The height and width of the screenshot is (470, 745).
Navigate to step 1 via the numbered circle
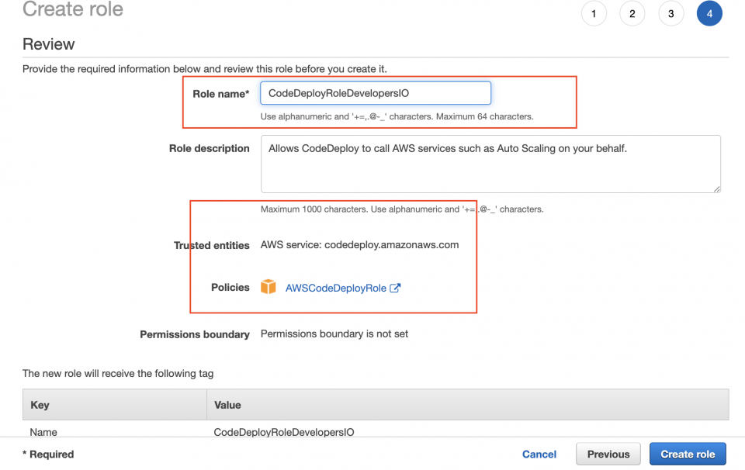[594, 13]
